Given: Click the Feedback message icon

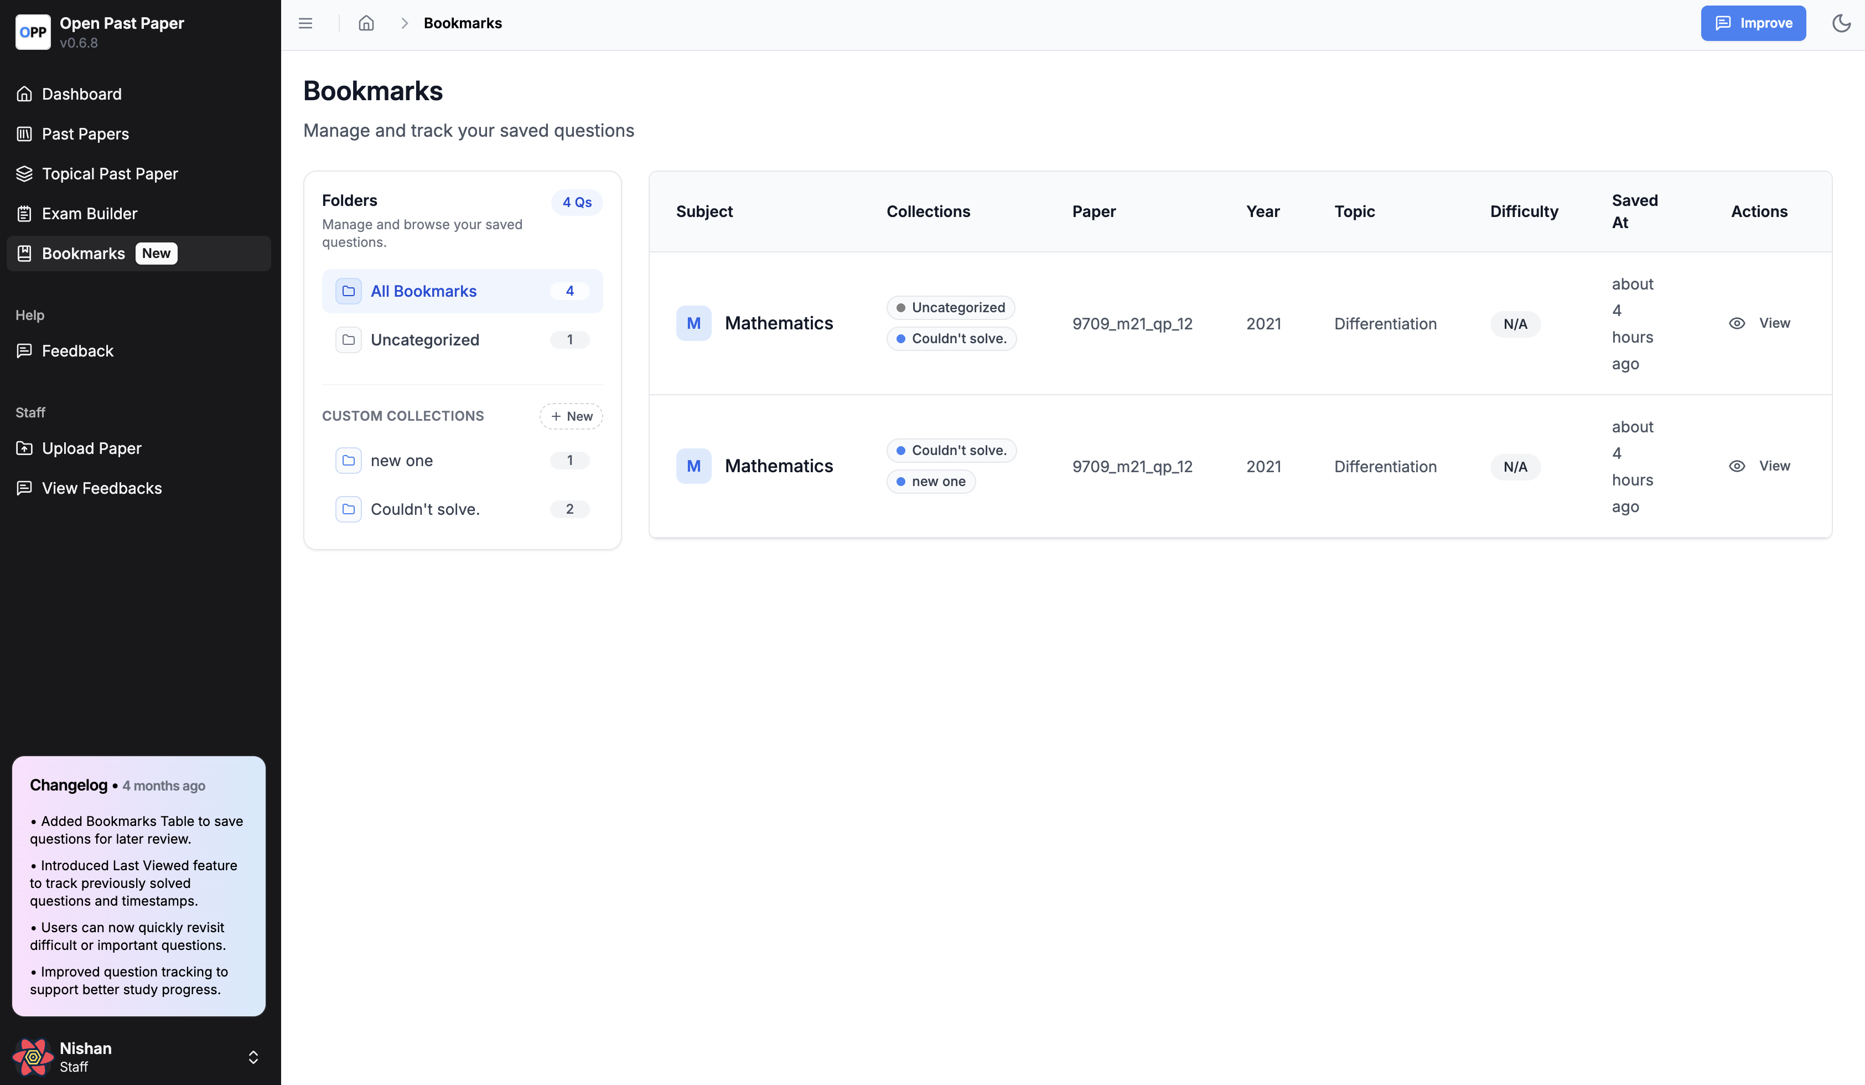Looking at the screenshot, I should click(24, 351).
